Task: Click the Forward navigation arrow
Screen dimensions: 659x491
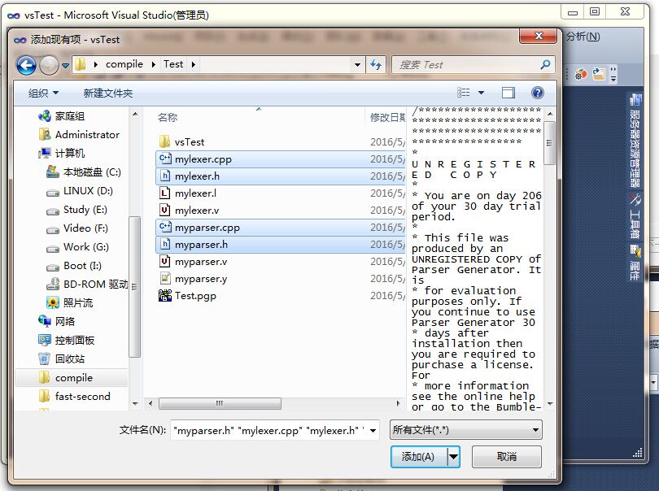Action: point(49,66)
